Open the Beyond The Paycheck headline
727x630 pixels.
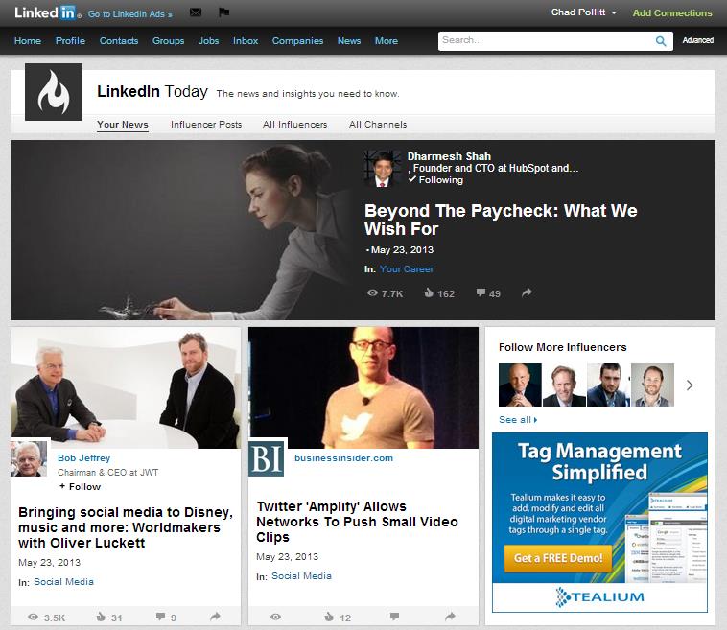[x=501, y=220]
